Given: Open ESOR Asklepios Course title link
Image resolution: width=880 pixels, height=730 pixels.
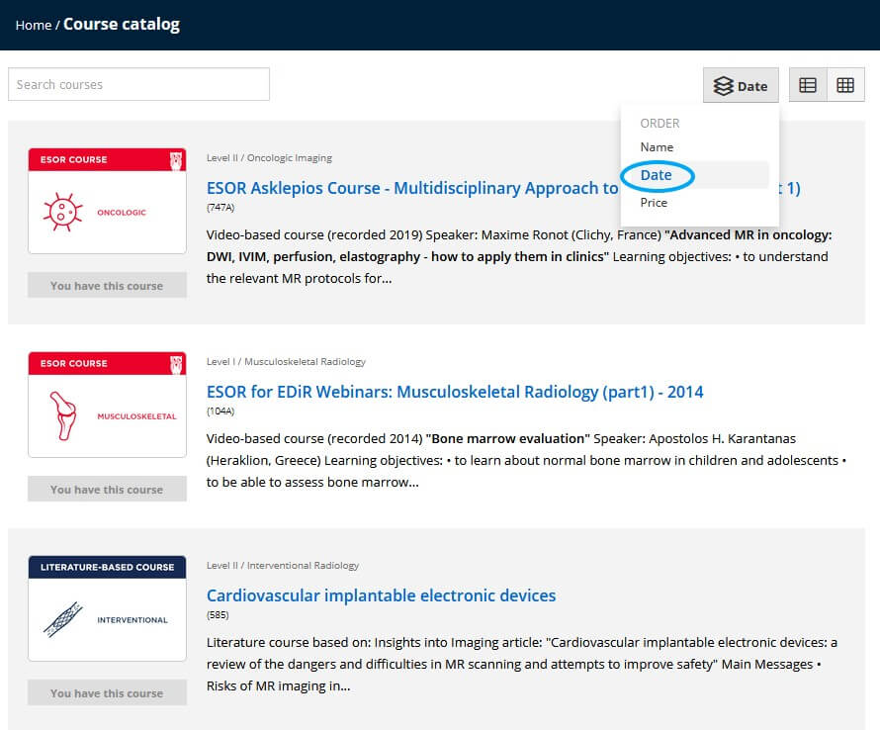Looking at the screenshot, I should pos(412,188).
